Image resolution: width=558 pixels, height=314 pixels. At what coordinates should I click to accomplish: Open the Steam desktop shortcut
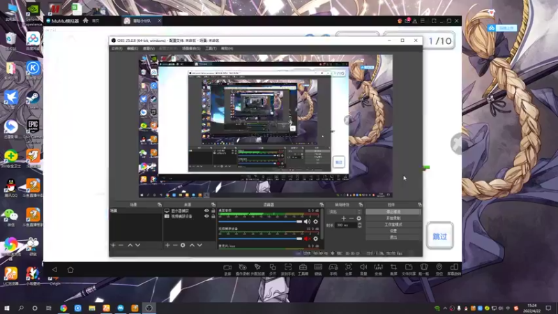pos(33,100)
